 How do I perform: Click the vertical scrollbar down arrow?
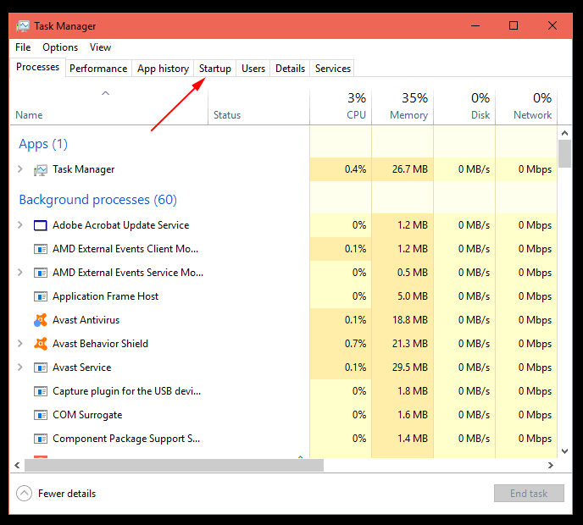click(564, 451)
